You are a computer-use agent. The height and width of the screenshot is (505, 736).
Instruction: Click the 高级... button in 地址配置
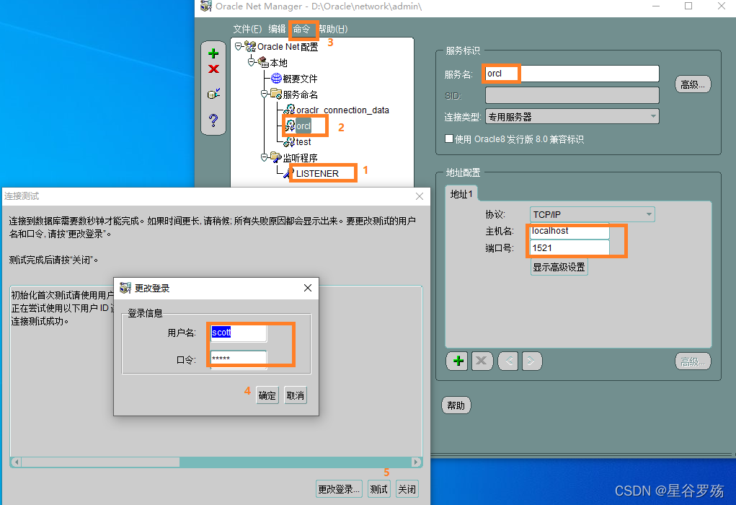point(693,361)
